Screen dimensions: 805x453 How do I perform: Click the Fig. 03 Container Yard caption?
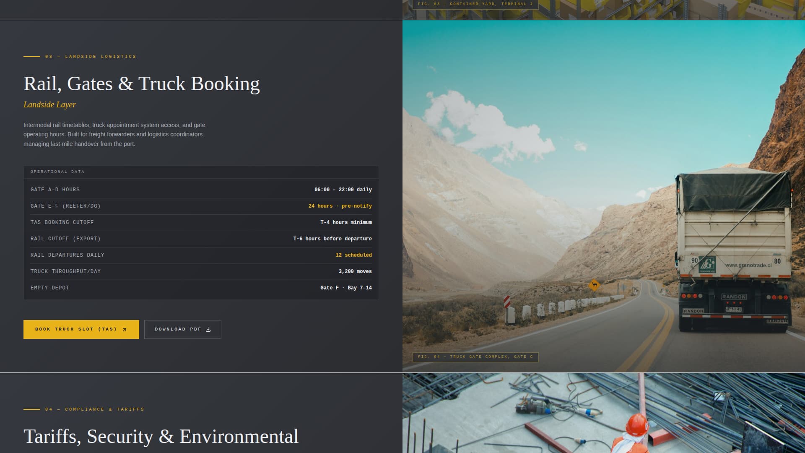pyautogui.click(x=475, y=4)
